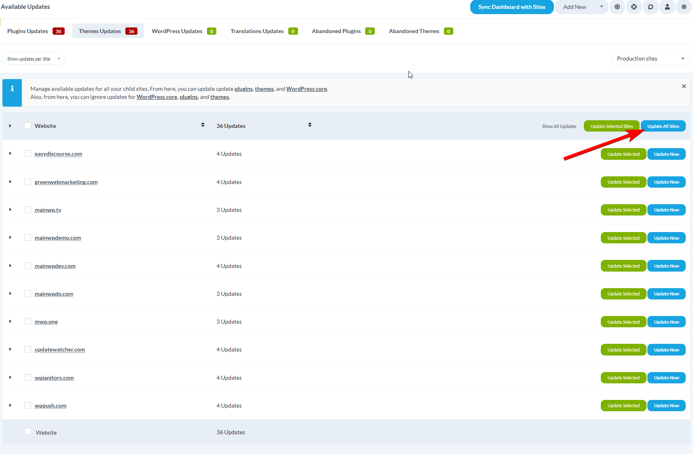Click Update All Sites
Screen dimensions: 693x454
[663, 126]
